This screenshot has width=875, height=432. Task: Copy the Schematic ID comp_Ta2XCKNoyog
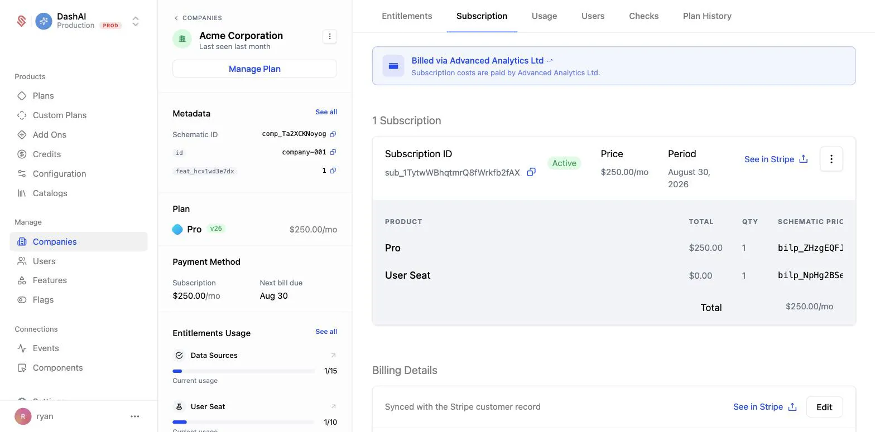pyautogui.click(x=333, y=134)
